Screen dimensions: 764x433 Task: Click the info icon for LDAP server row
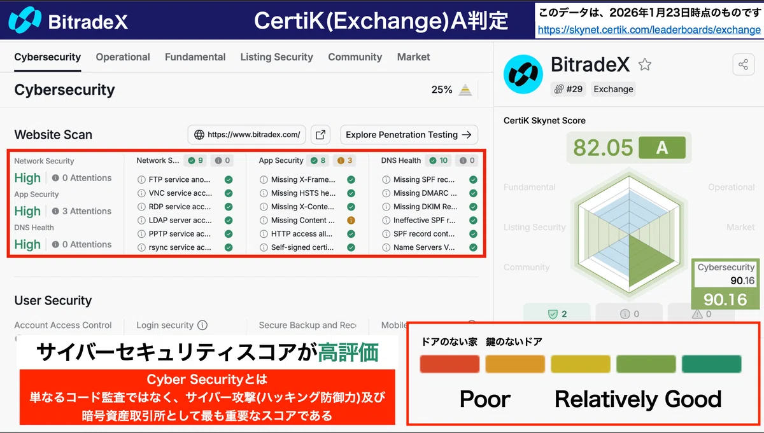(x=141, y=220)
